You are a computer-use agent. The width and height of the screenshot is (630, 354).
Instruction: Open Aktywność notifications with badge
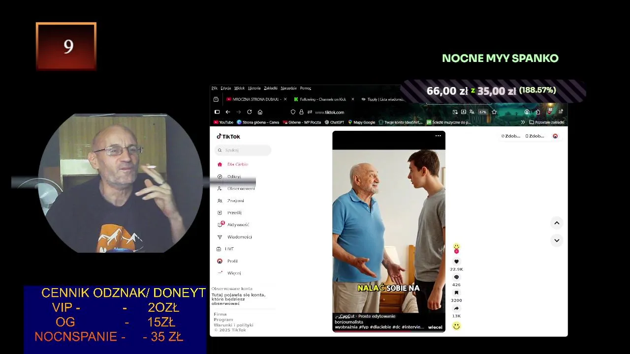tap(234, 225)
